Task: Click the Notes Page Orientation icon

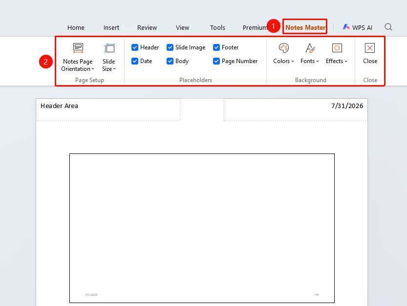Action: click(78, 48)
